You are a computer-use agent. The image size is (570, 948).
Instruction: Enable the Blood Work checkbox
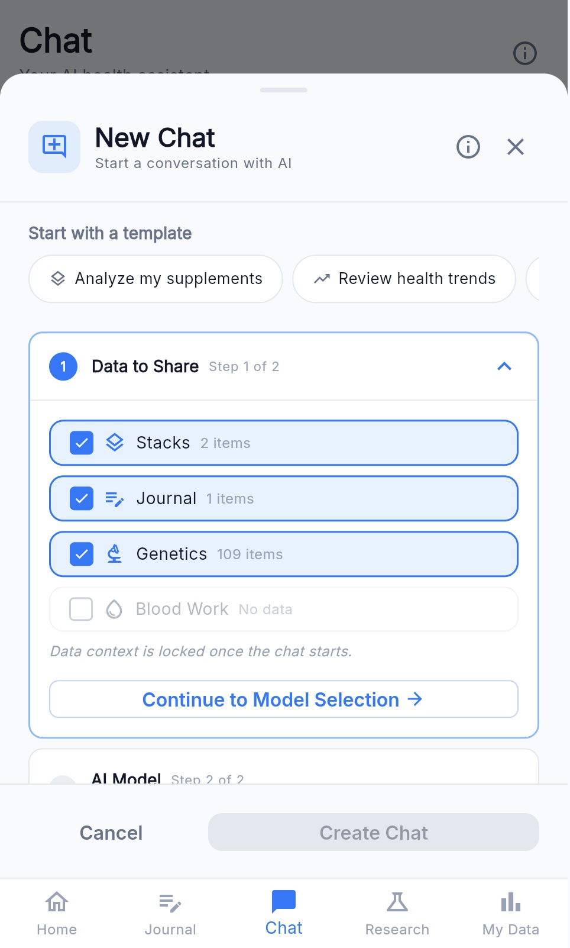tap(80, 609)
